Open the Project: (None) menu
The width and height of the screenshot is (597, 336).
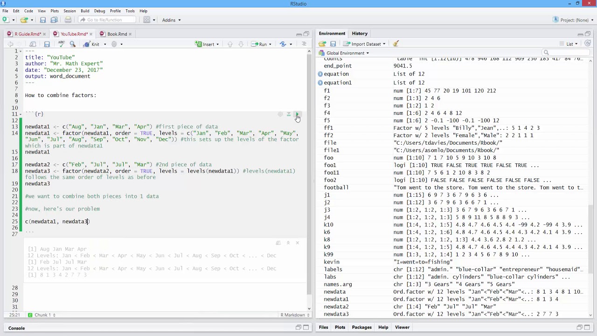point(572,20)
